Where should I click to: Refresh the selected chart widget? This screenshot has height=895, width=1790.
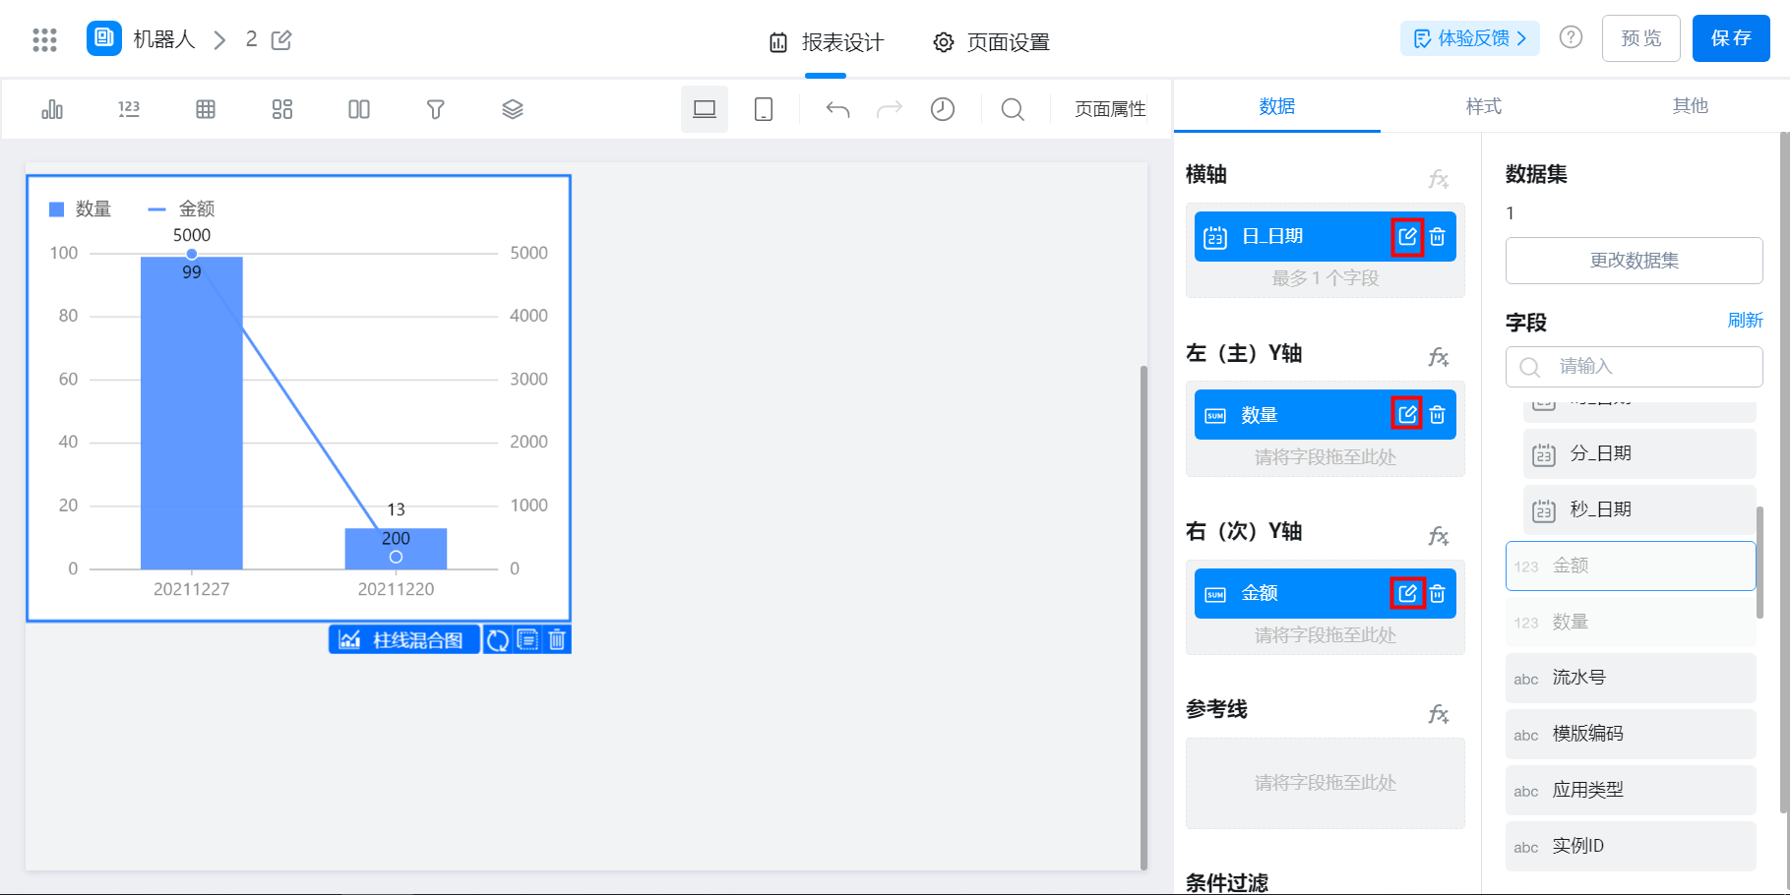(x=498, y=640)
